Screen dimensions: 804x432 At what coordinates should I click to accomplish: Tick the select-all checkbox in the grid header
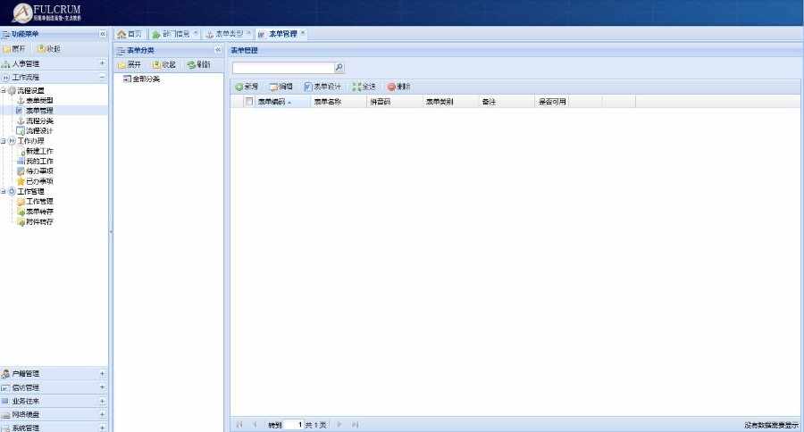tap(249, 102)
